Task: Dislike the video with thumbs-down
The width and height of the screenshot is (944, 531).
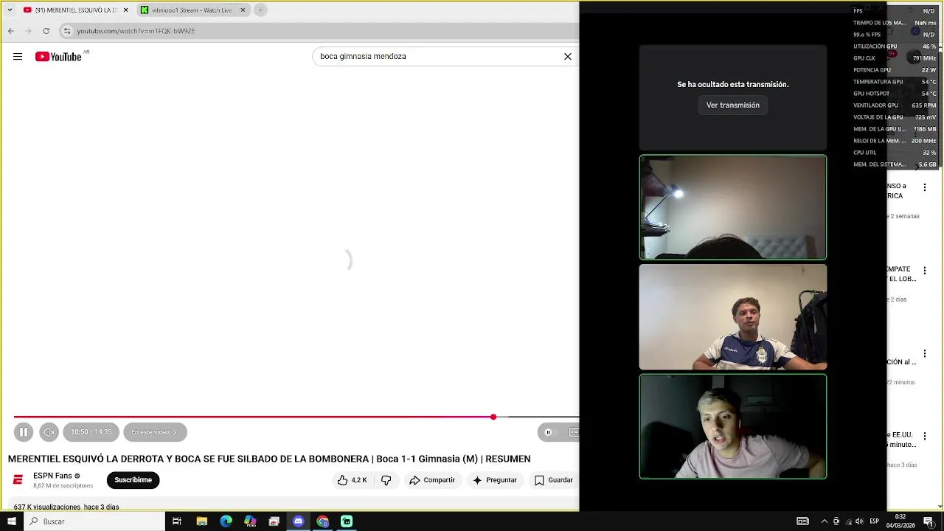Action: click(386, 480)
